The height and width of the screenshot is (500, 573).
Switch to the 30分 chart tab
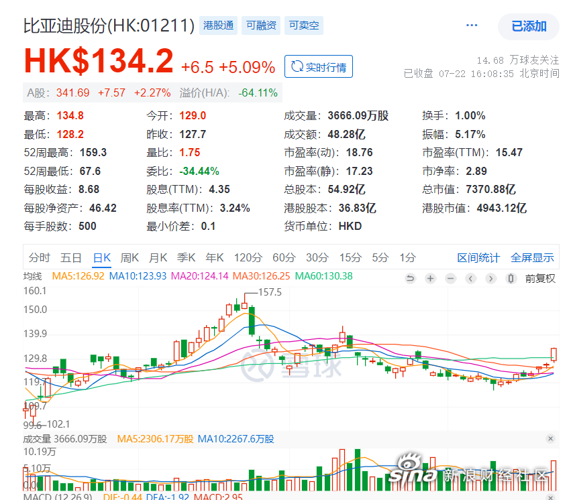tap(317, 257)
